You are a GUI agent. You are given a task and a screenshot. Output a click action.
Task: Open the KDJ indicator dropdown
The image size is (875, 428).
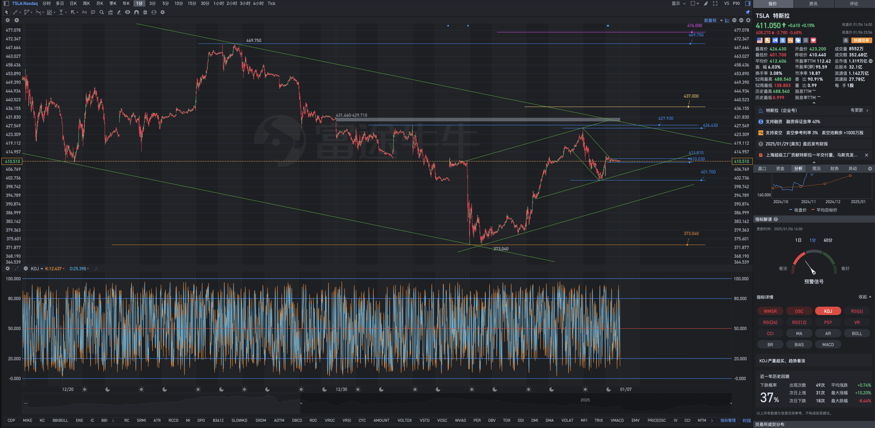pyautogui.click(x=37, y=269)
